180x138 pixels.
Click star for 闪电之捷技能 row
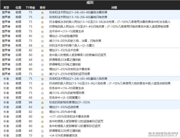click(x=42, y=65)
